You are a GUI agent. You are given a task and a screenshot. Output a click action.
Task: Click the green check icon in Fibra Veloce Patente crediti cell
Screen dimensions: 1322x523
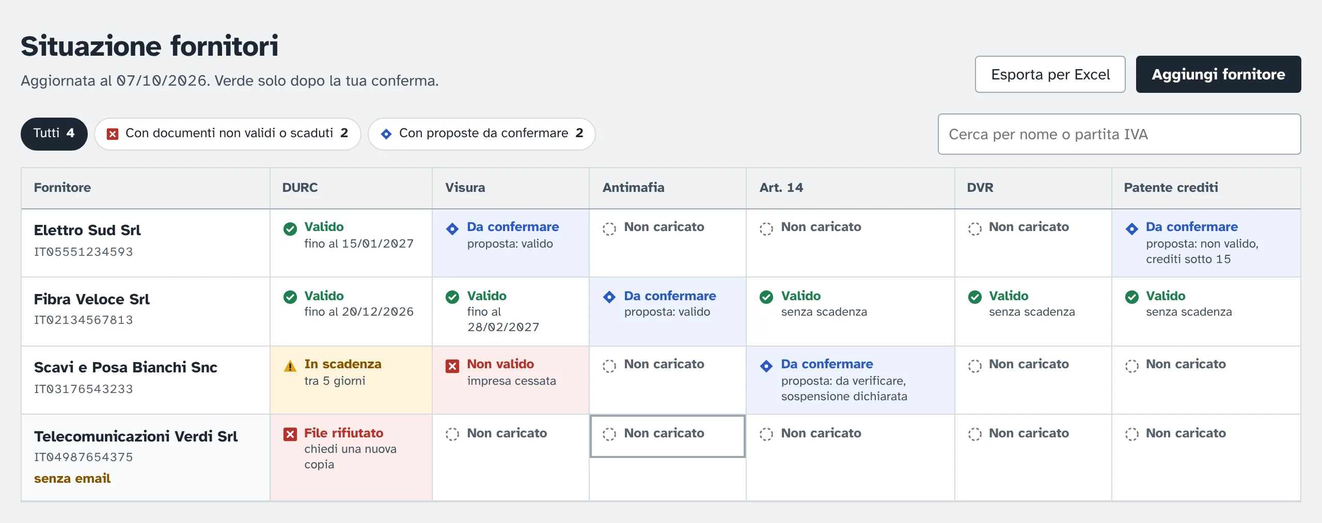(x=1132, y=297)
